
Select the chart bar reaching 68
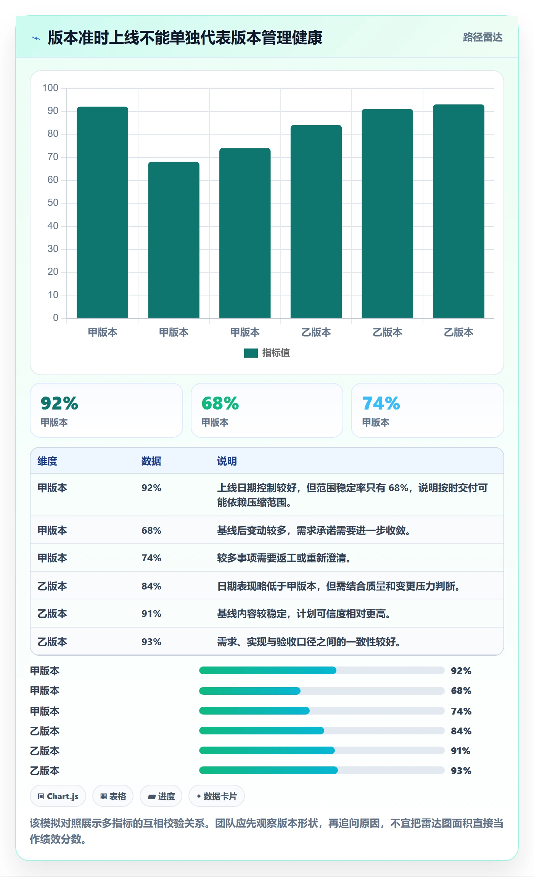(174, 240)
